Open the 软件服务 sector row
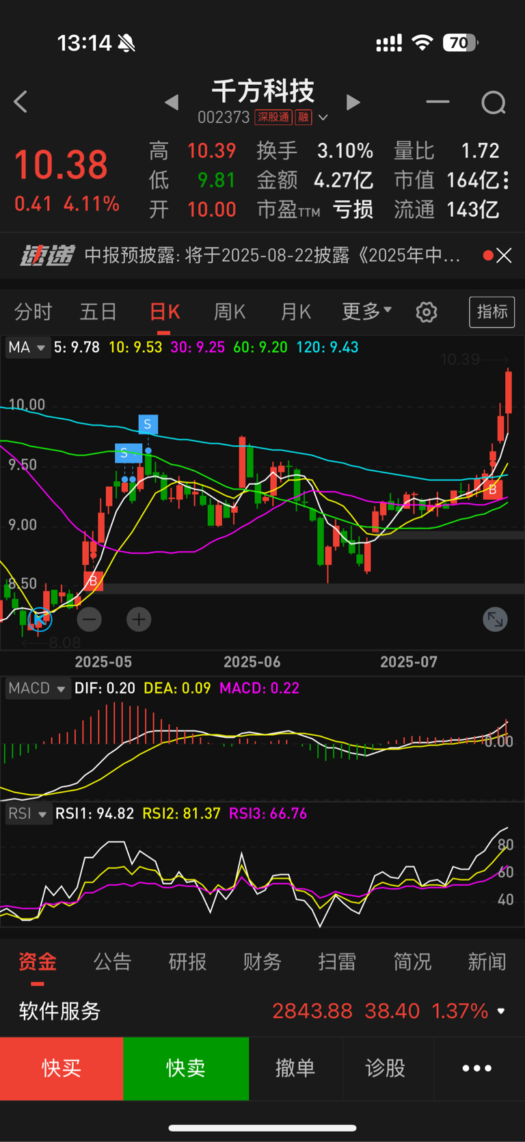This screenshot has width=525, height=1142. [x=262, y=1011]
